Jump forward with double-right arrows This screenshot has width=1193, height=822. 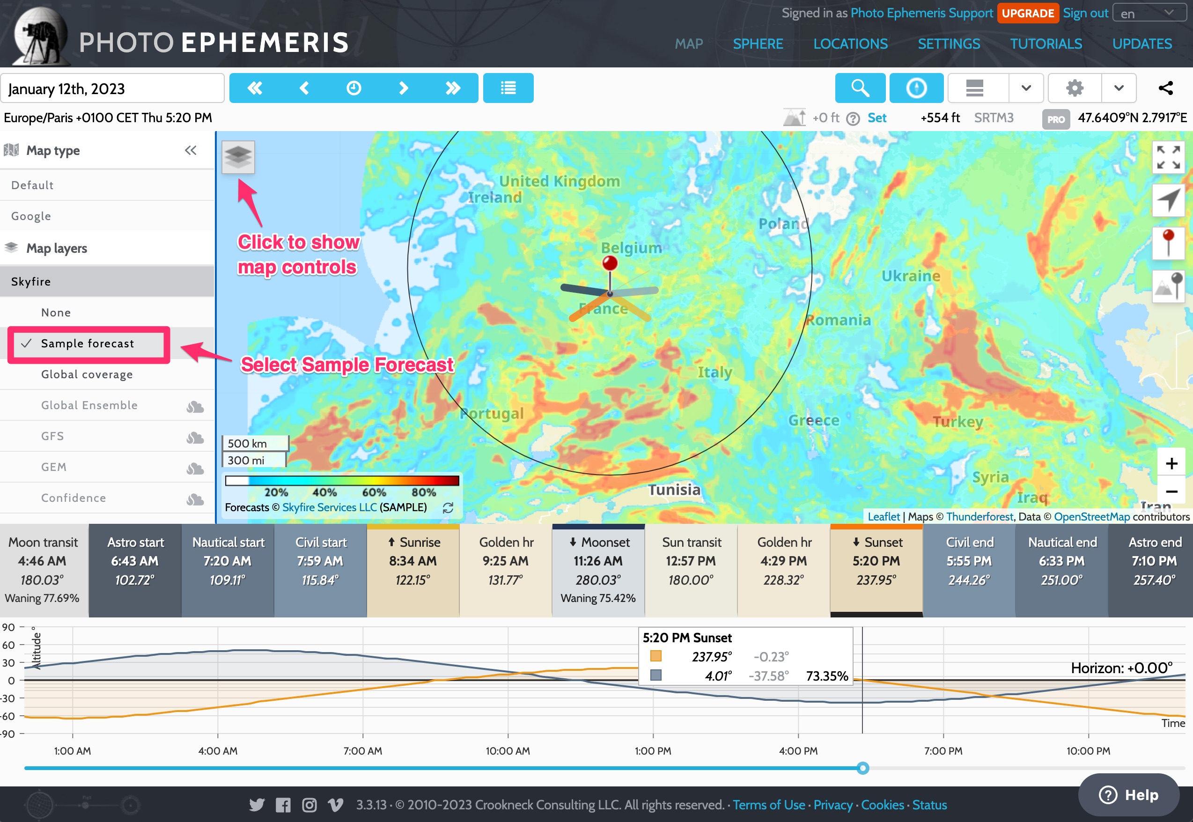click(453, 88)
